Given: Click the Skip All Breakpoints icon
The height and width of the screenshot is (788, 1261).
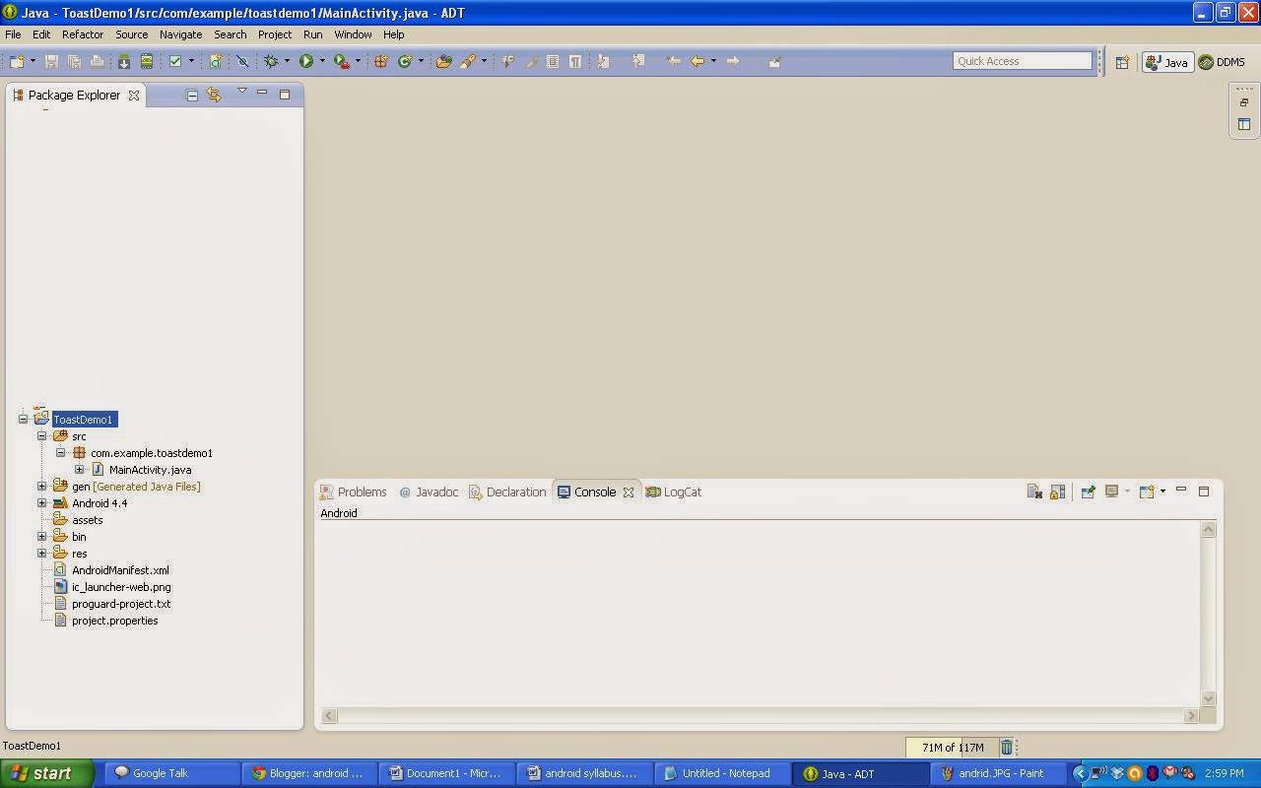Looking at the screenshot, I should point(242,61).
